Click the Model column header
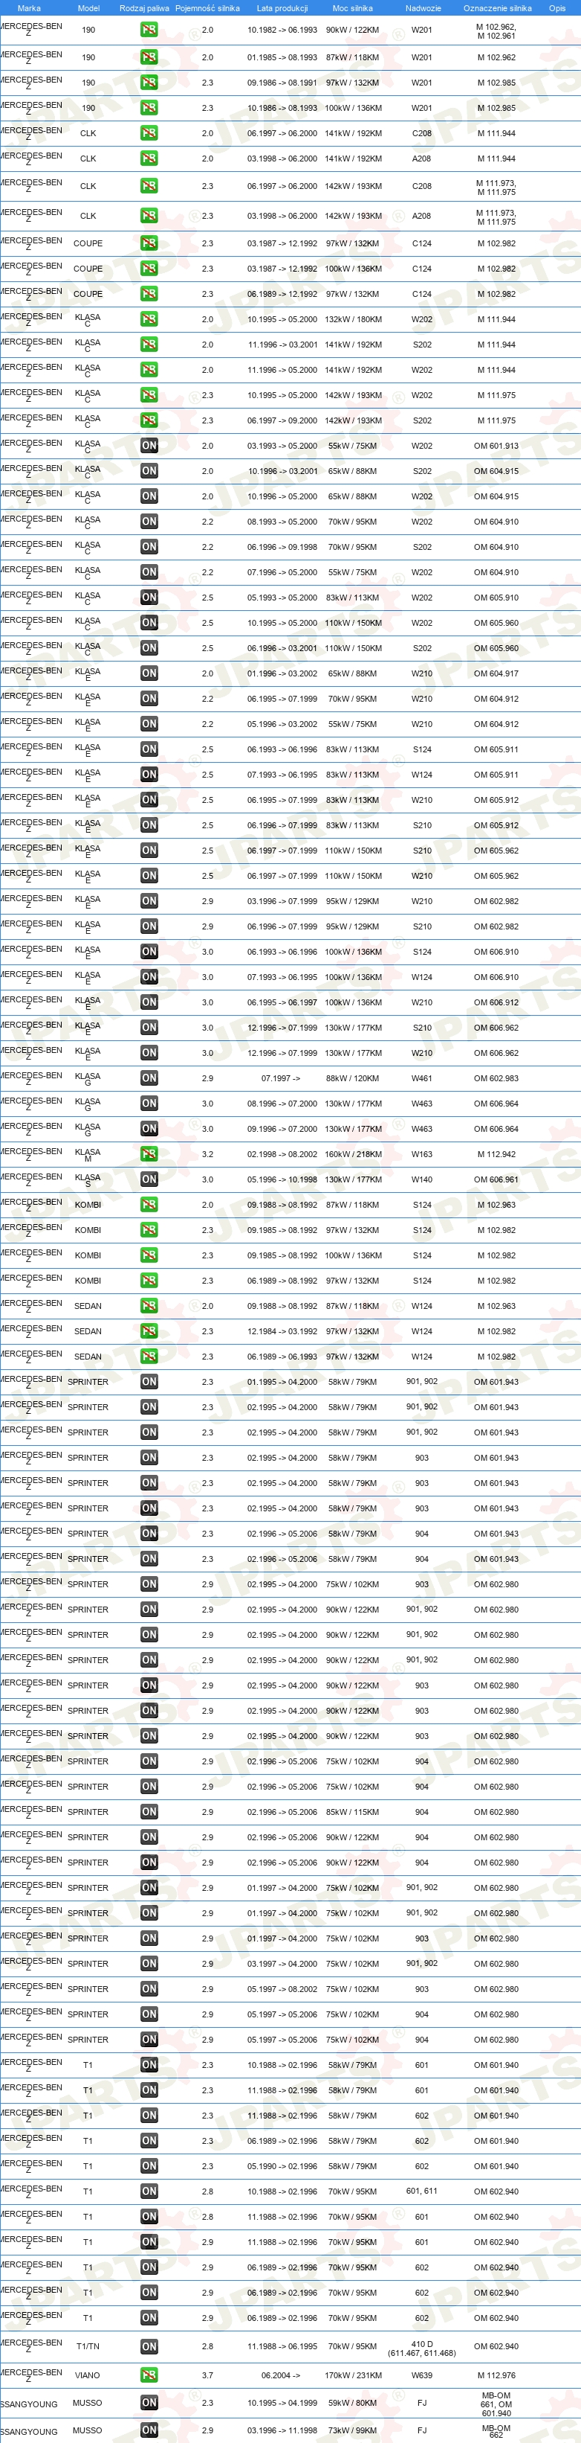 click(88, 7)
